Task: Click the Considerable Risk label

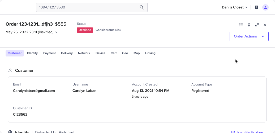Action: (108, 30)
